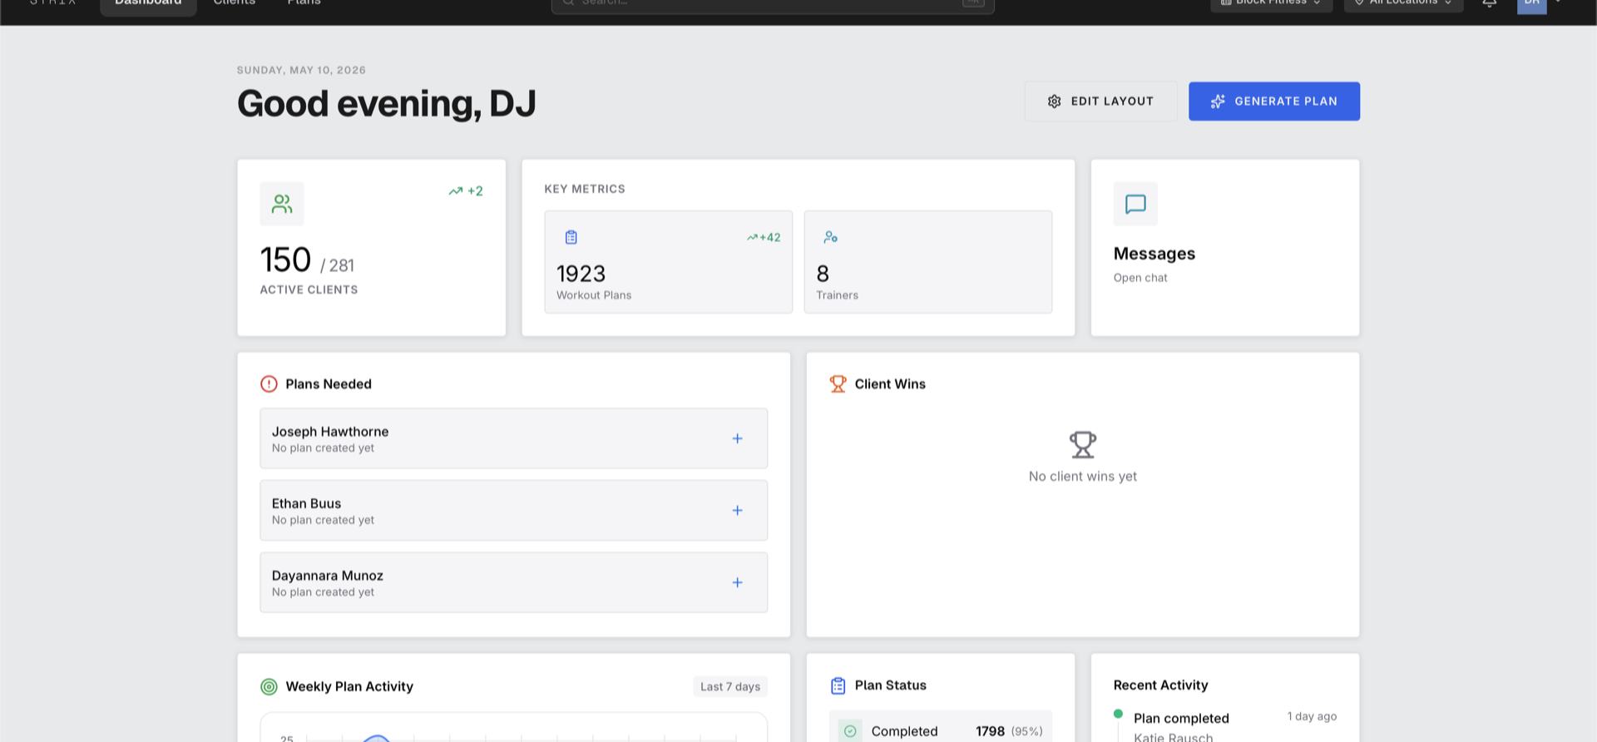Open the Messages chat bubble icon
Image resolution: width=1597 pixels, height=742 pixels.
(x=1135, y=204)
